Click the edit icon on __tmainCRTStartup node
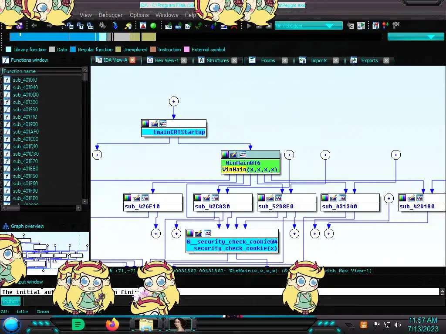The height and width of the screenshot is (334, 446). (154, 124)
